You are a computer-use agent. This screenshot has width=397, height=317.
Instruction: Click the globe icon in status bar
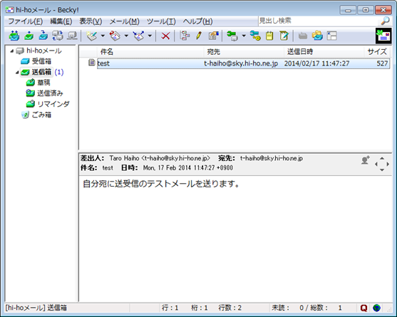[377, 308]
